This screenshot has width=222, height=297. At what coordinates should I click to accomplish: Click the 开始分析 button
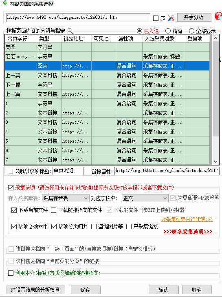coord(194,18)
